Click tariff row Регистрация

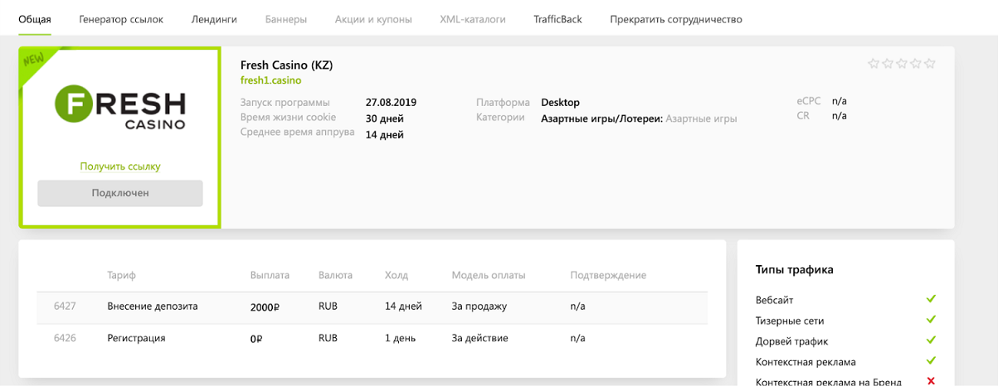372,338
